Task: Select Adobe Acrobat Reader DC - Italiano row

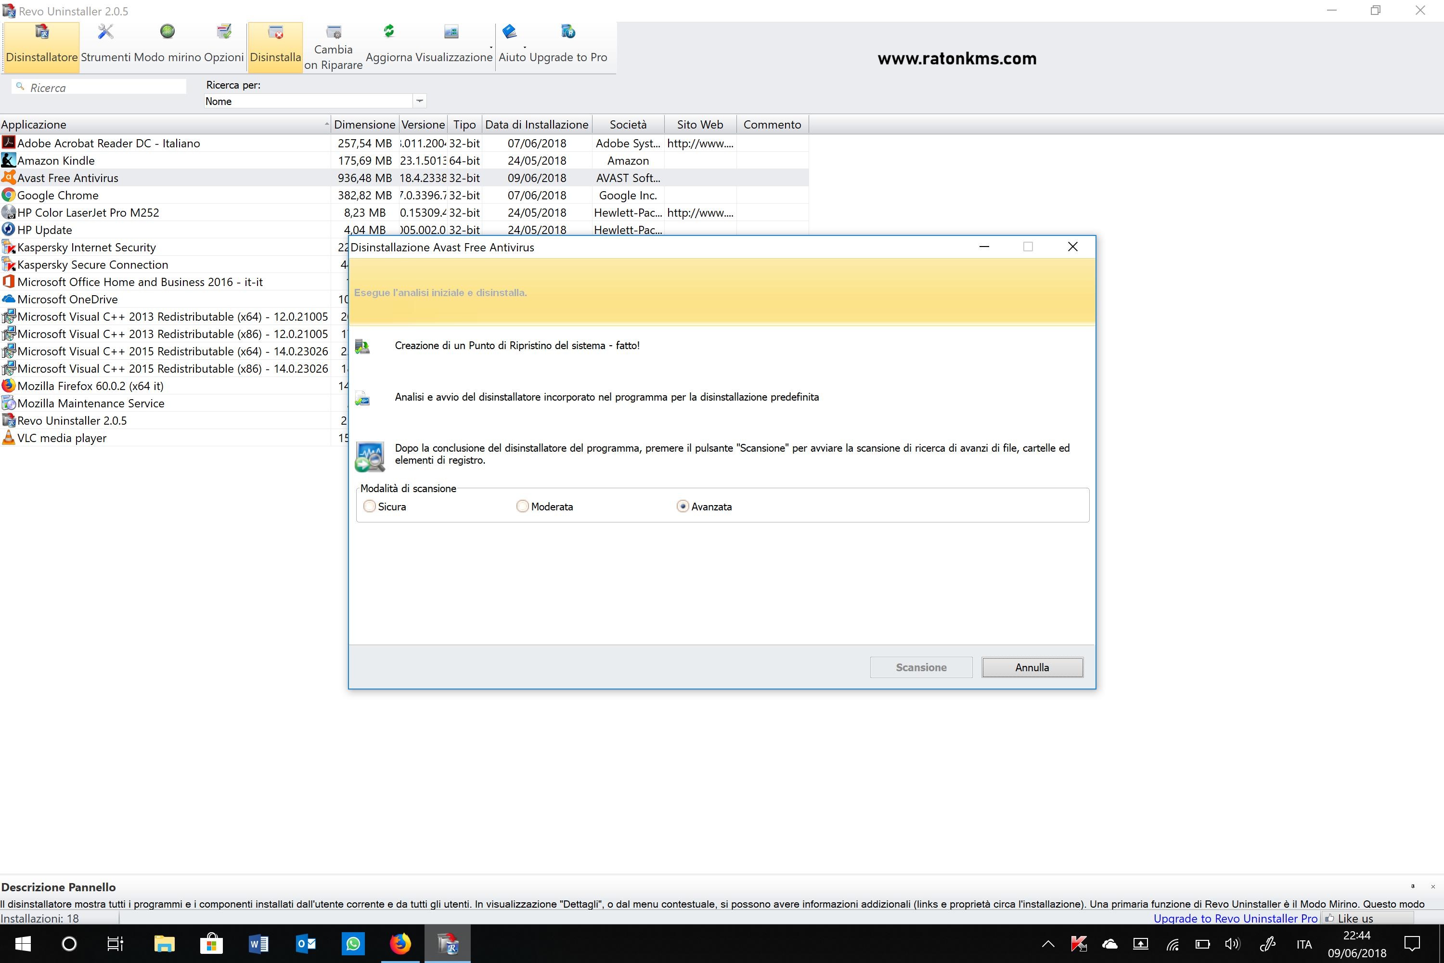Action: [x=404, y=143]
